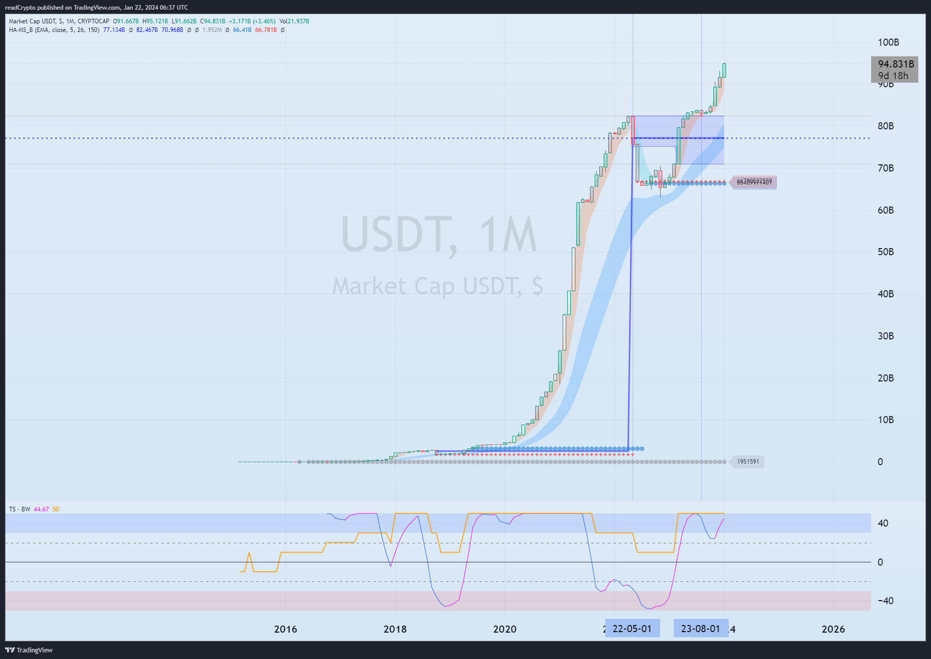Click the high value H95.121B in legend
Image resolution: width=931 pixels, height=659 pixels.
tap(155, 21)
